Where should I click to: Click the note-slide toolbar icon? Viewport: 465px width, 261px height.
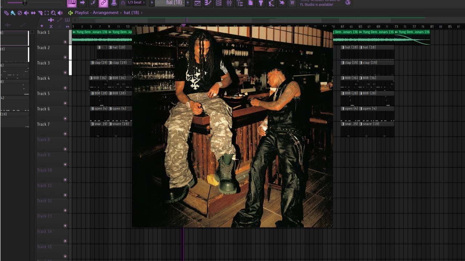[93, 3]
